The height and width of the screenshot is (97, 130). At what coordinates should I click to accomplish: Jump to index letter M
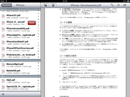point(38,51)
